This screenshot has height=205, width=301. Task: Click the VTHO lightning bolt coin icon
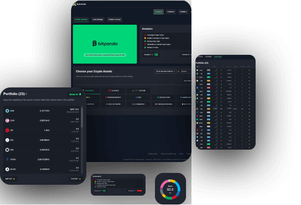coord(7,160)
